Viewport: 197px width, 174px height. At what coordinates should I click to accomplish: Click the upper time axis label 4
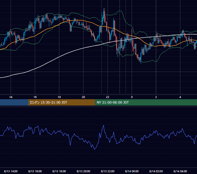(x=180, y=97)
